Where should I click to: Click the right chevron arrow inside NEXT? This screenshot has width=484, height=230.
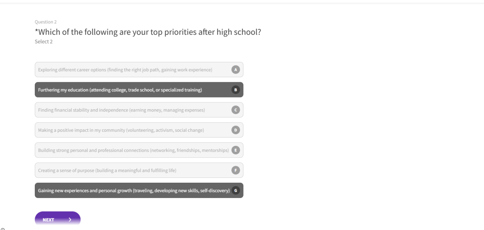(70, 220)
